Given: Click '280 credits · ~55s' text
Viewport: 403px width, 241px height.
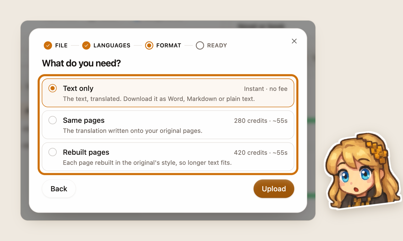Looking at the screenshot, I should 261,121.
